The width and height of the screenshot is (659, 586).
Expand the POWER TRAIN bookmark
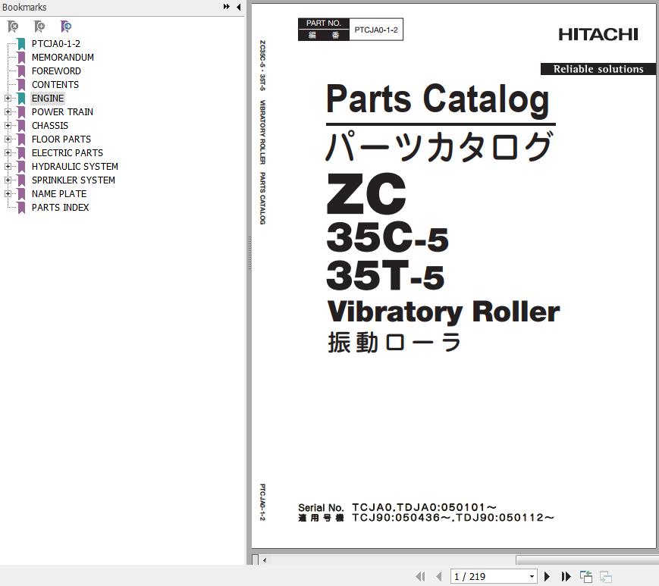point(8,111)
